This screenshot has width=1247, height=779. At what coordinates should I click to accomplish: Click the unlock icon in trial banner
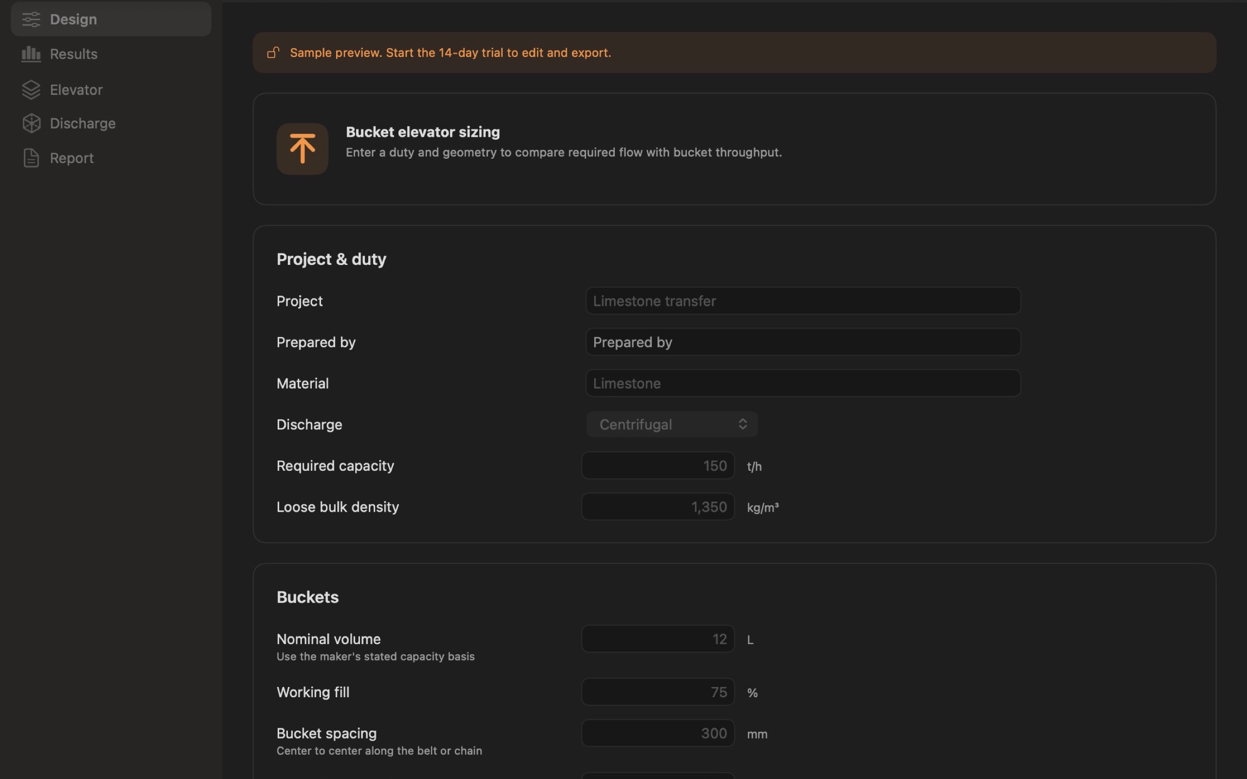(x=273, y=53)
